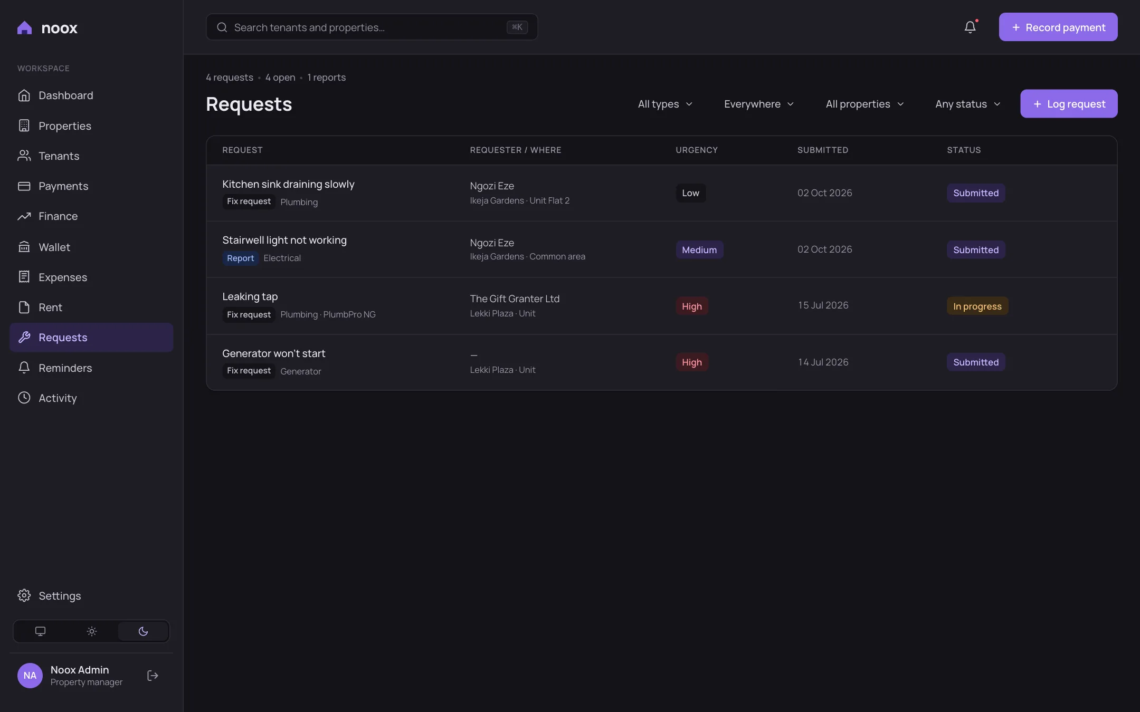The image size is (1140, 712).
Task: Click the Reminders bell icon in the sidebar
Action: pyautogui.click(x=24, y=368)
